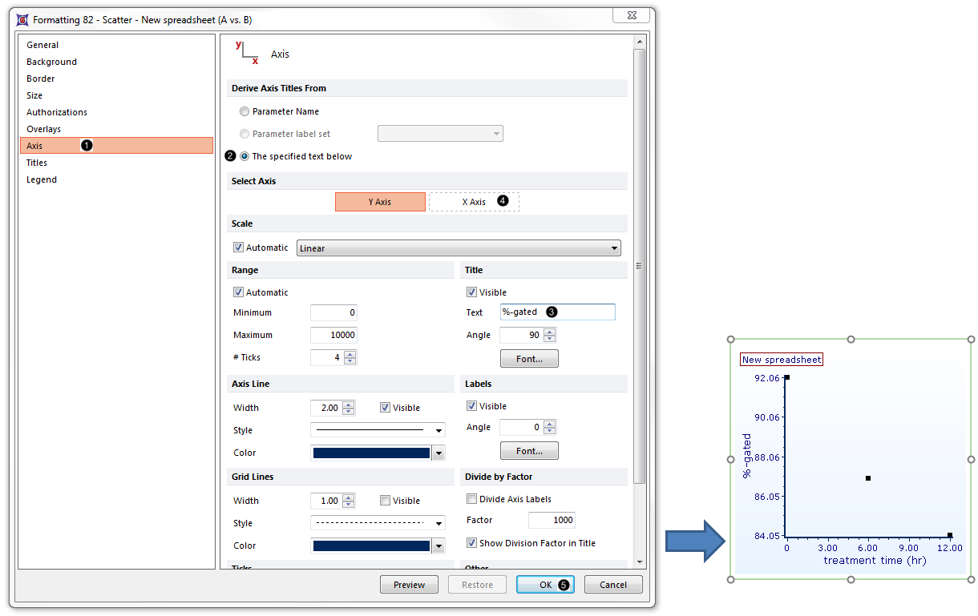This screenshot has height=616, width=978.
Task: Toggle the Scale Automatic checkbox
Action: click(x=238, y=248)
